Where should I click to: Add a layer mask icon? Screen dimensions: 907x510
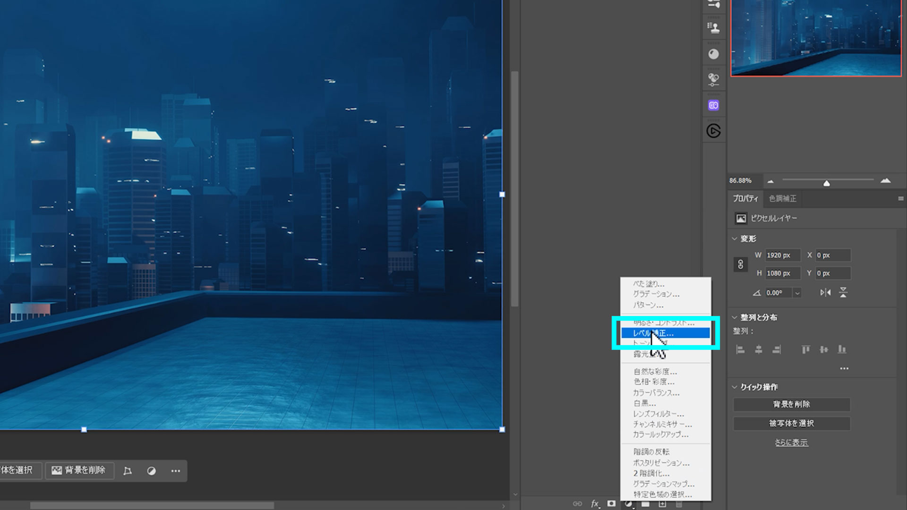(x=611, y=503)
